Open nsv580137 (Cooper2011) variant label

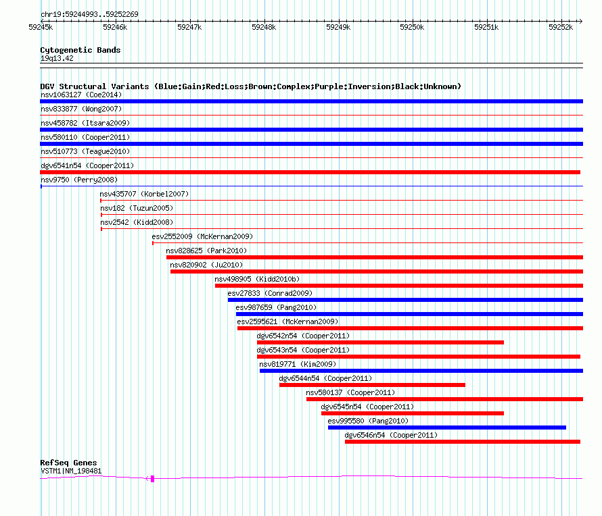(x=350, y=392)
